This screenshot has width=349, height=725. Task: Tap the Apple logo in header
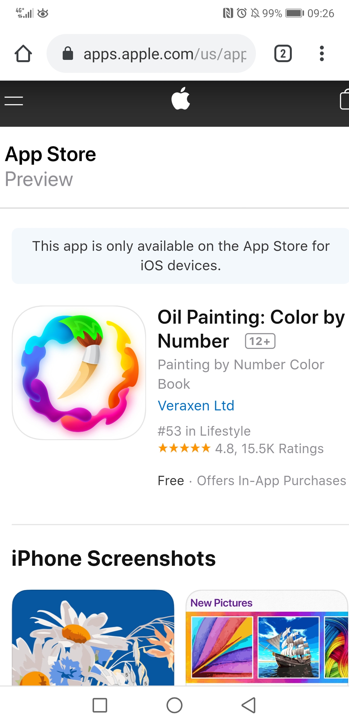(181, 98)
